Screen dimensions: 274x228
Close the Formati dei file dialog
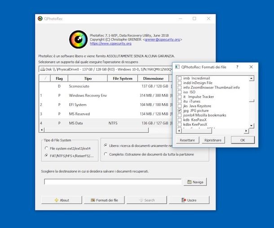click(251, 67)
